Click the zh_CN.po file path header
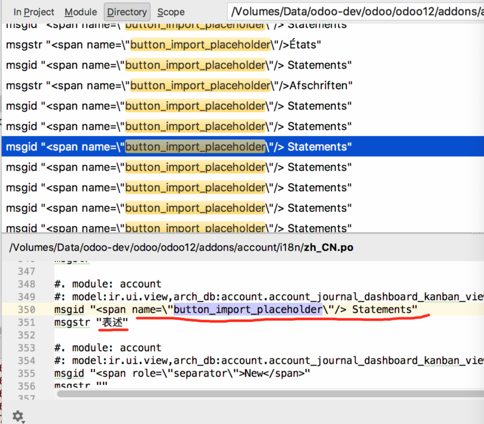This screenshot has width=484, height=424. point(182,247)
